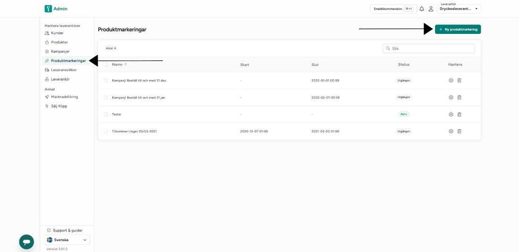519x252 pixels.
Task: Expand the Leverantör supplier dropdown
Action: (x=459, y=9)
